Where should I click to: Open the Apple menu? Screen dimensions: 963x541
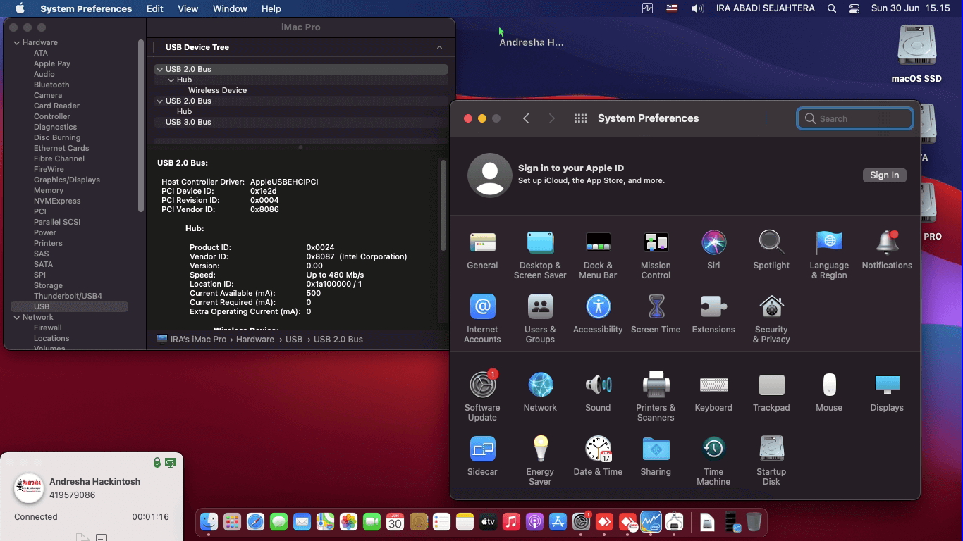pos(20,8)
